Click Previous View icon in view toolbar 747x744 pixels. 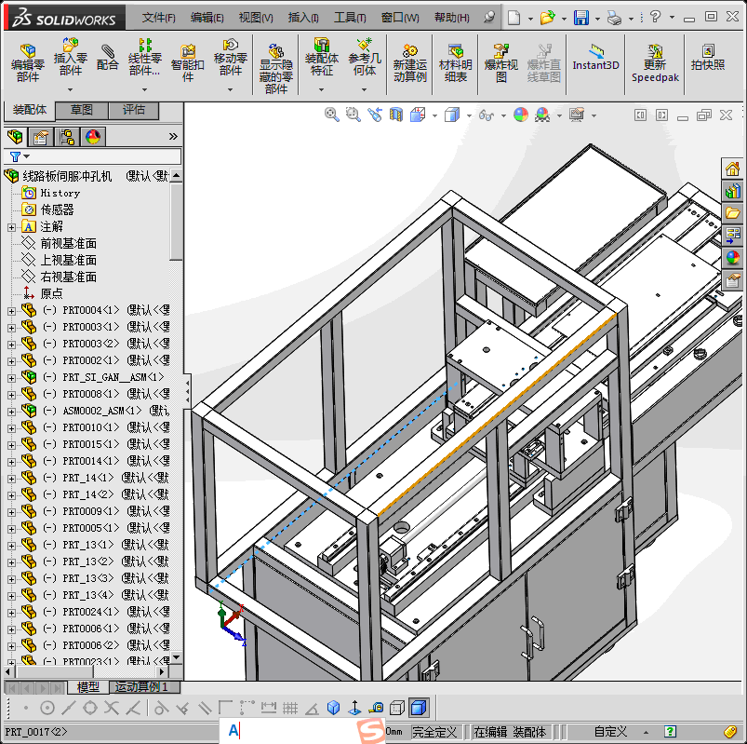(x=375, y=115)
